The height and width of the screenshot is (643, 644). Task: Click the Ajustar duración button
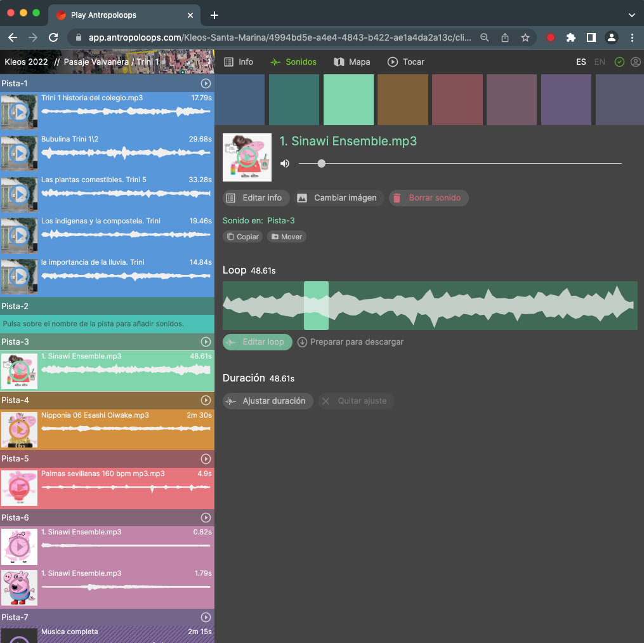[267, 401]
